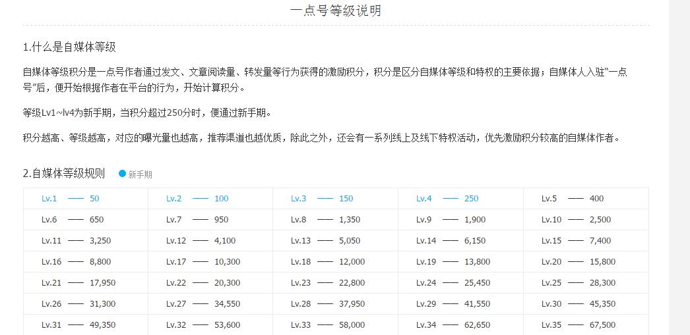Image resolution: width=690 pixels, height=335 pixels.
Task: Click the Lv.27 34,550 table cell
Action: pos(210,304)
